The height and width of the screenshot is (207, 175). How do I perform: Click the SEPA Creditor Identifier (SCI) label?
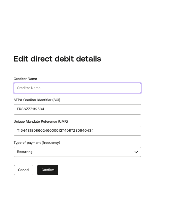tap(37, 100)
